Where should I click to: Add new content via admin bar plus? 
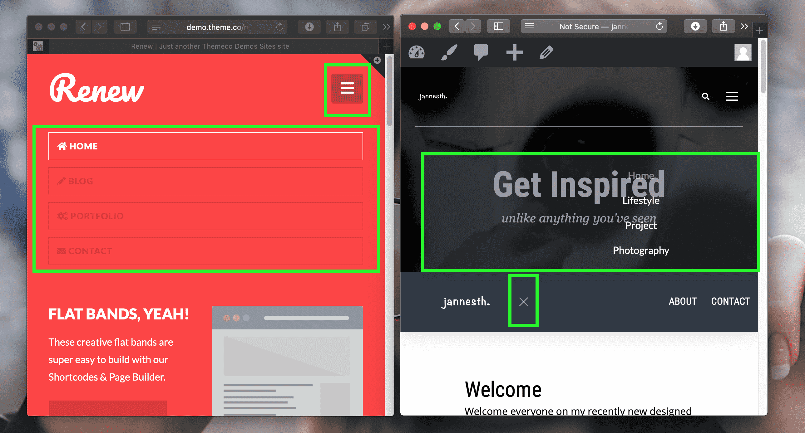click(x=514, y=52)
